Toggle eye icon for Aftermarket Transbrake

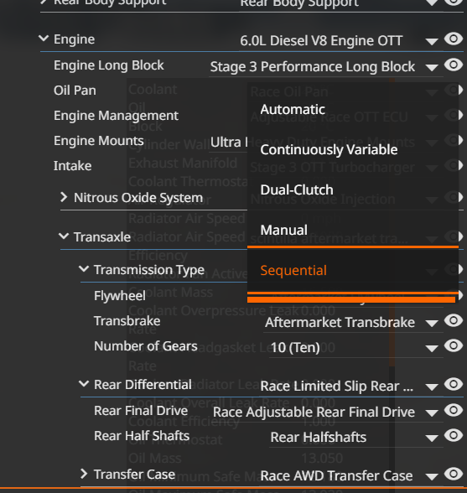pos(454,320)
